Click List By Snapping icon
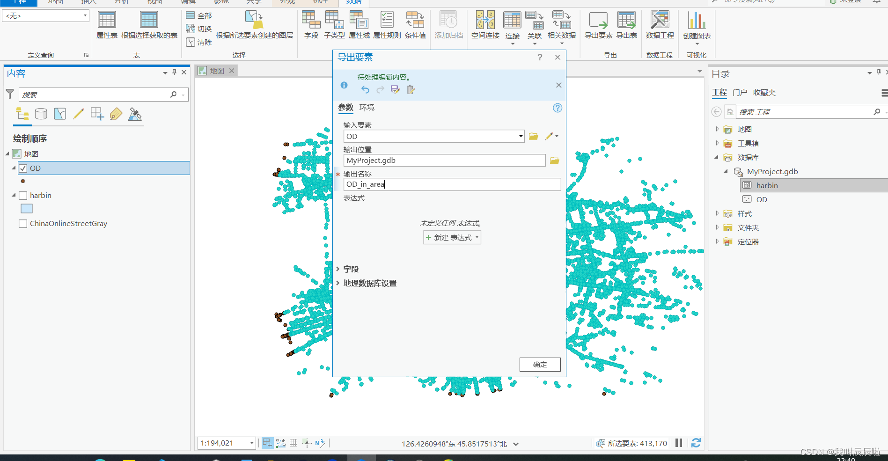This screenshot has width=888, height=461. click(x=97, y=114)
